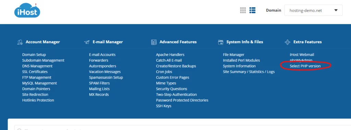Screen dimensions: 351x130
Task: Click the Extra Features plus icon
Action: click(x=288, y=42)
